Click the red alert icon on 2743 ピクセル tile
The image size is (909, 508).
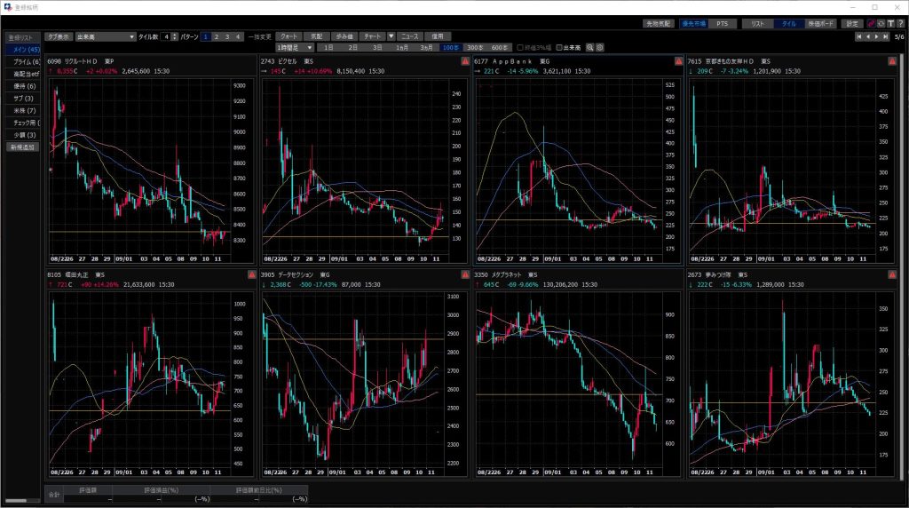(x=464, y=61)
